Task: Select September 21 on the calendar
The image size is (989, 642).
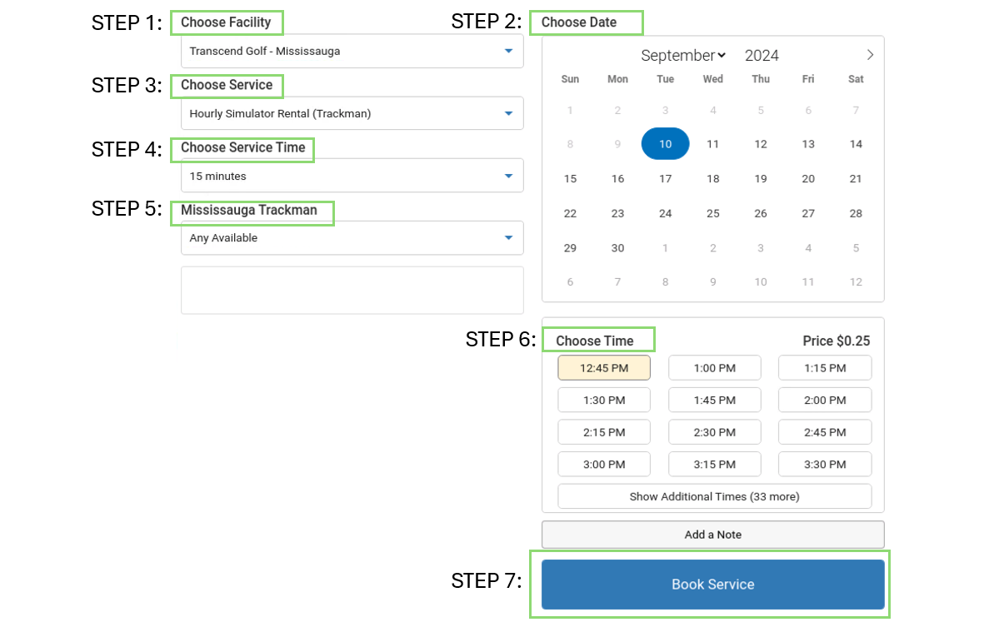Action: (x=856, y=178)
